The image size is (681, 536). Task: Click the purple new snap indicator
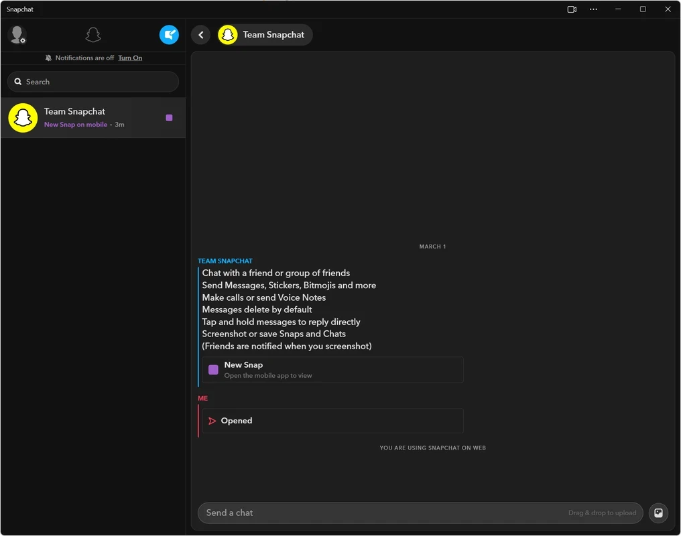coord(169,118)
